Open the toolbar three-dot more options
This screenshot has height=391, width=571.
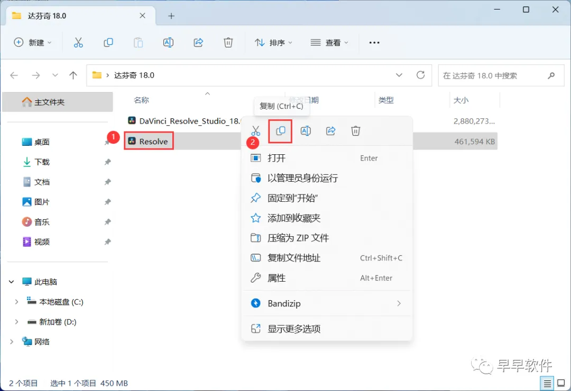[374, 43]
